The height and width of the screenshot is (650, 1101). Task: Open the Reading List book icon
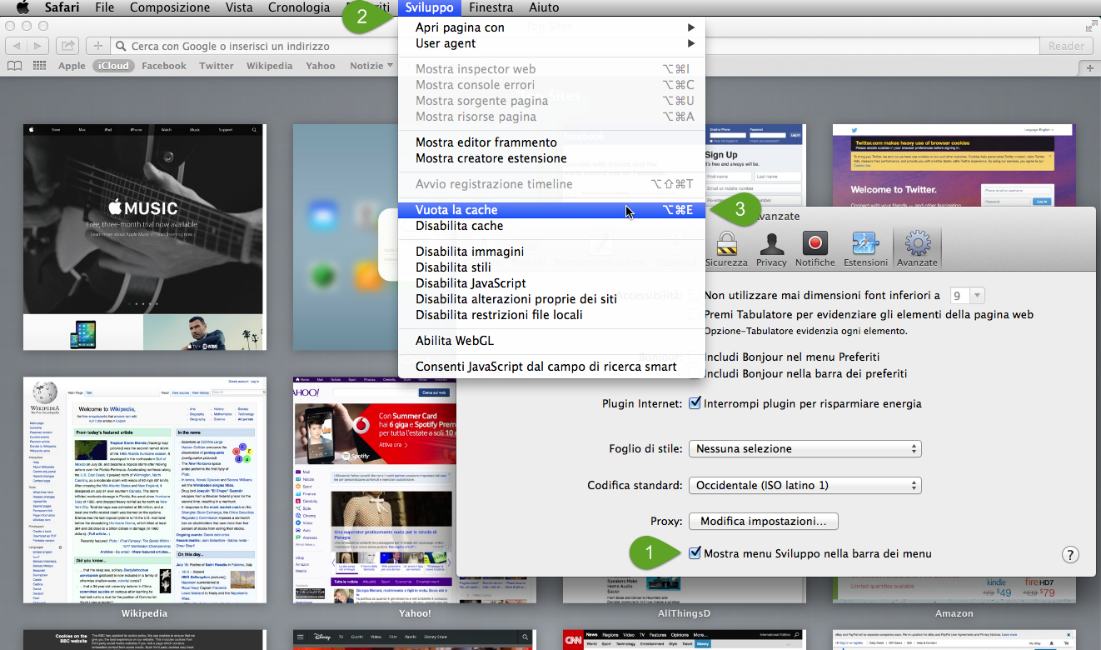pos(14,66)
